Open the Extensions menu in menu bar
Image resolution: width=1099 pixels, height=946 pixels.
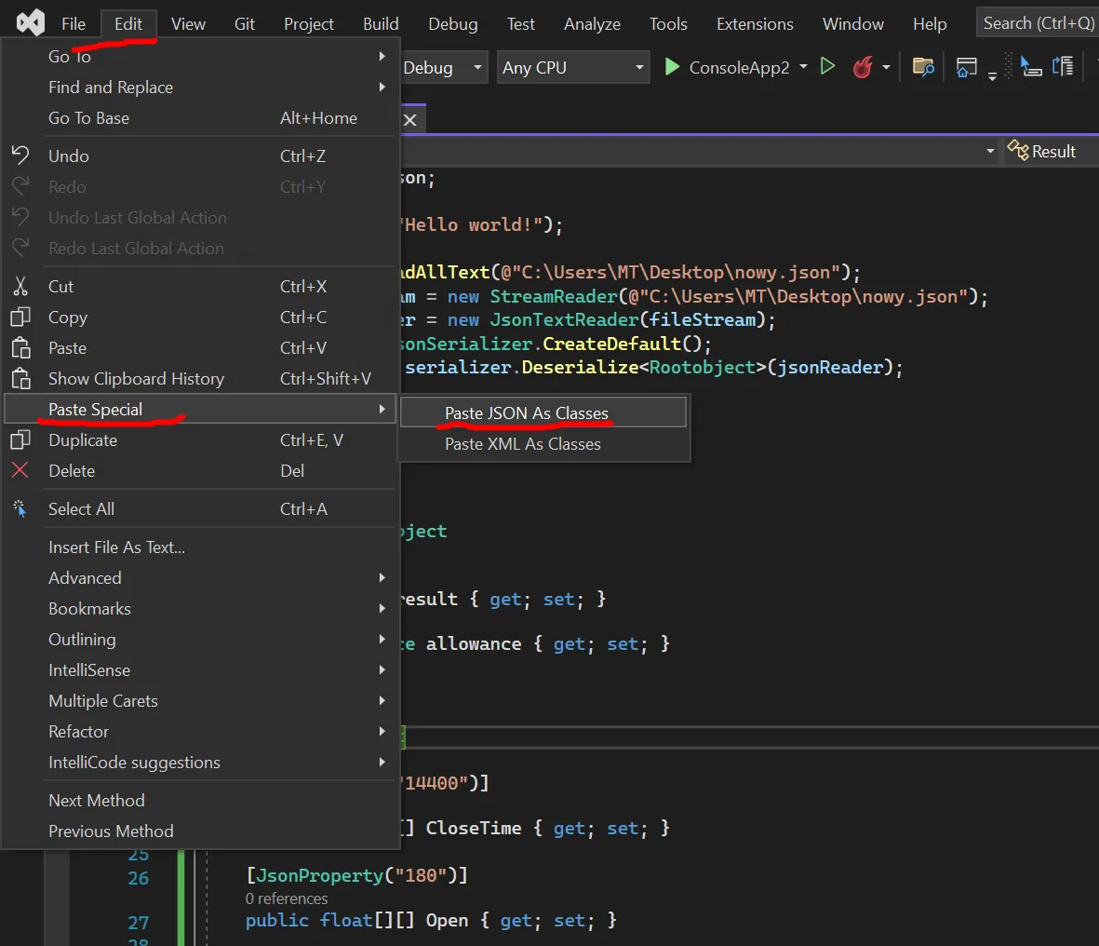(x=755, y=24)
